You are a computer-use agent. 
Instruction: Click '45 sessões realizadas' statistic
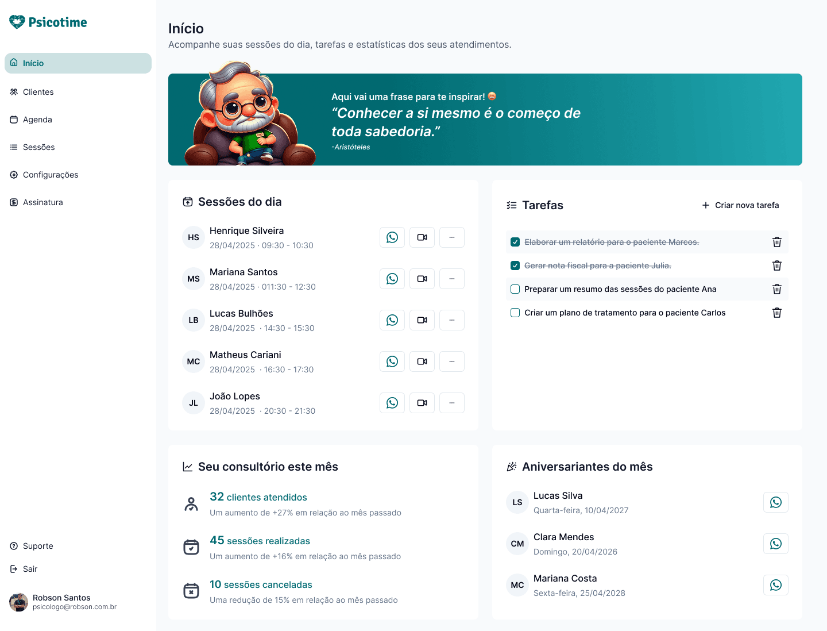pos(260,540)
